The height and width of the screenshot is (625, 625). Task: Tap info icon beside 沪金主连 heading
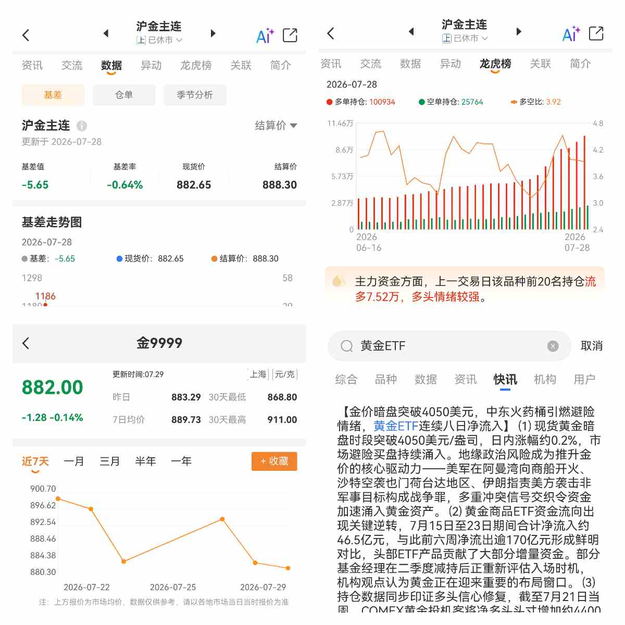[82, 126]
